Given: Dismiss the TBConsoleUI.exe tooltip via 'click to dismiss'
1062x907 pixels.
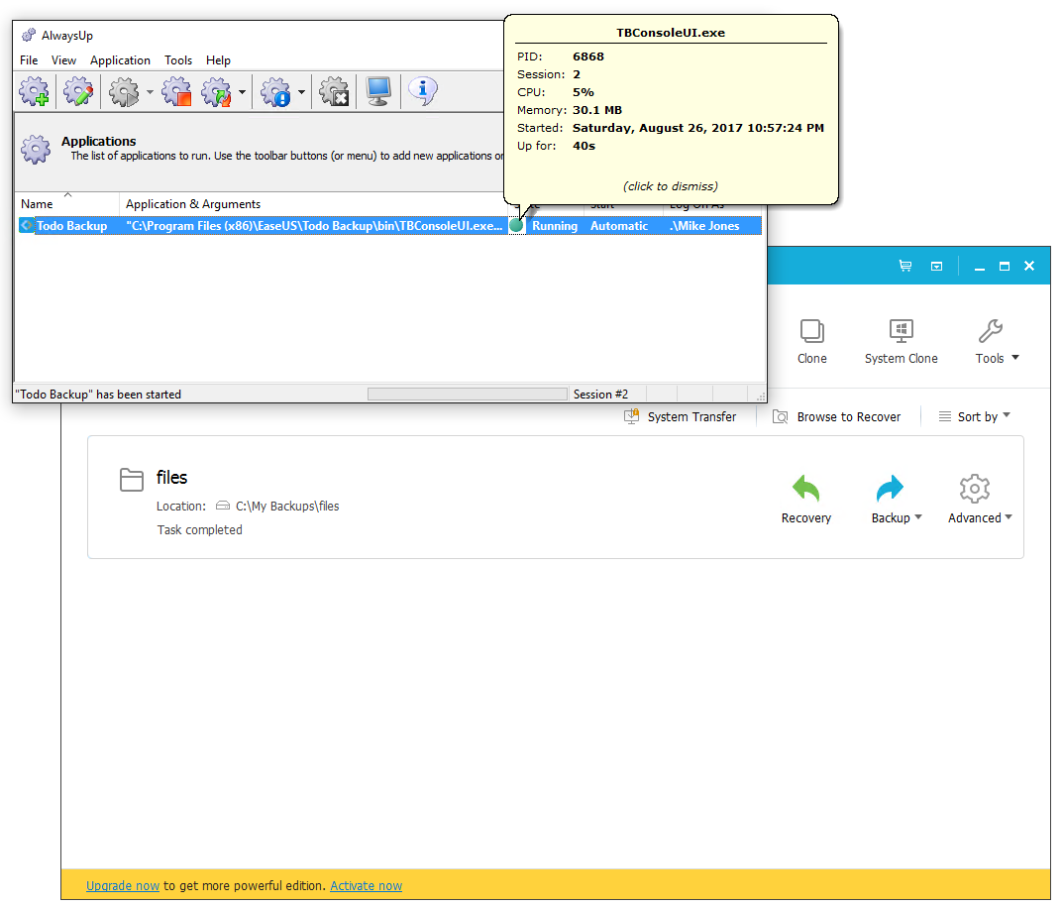Looking at the screenshot, I should tap(671, 186).
